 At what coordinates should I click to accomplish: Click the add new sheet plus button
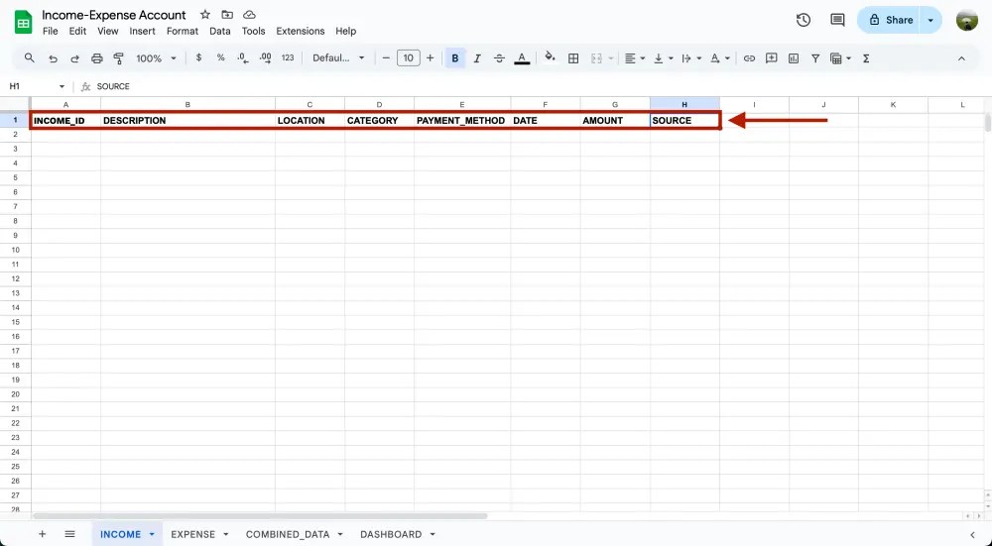42,534
